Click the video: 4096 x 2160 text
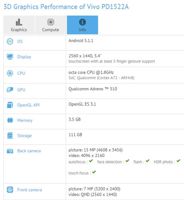Viewport: 184px width, 200px height. click(x=87, y=155)
